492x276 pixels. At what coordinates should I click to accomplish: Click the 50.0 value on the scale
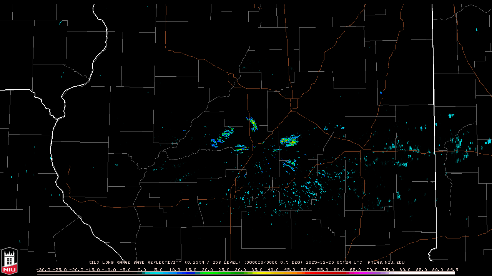point(306,269)
